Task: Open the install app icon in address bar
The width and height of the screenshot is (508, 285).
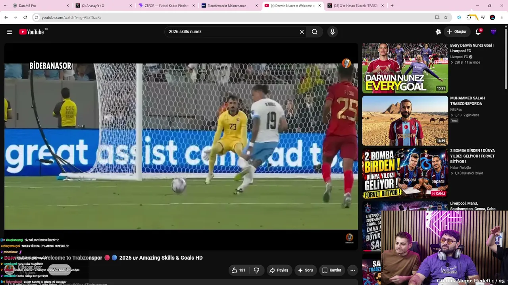Action: coord(437,17)
